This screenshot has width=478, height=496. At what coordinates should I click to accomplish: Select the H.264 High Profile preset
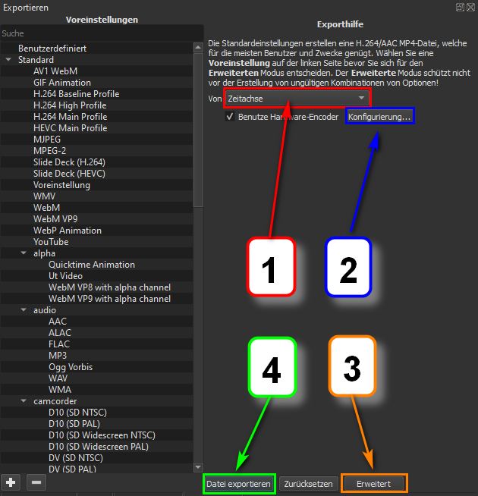click(x=70, y=105)
